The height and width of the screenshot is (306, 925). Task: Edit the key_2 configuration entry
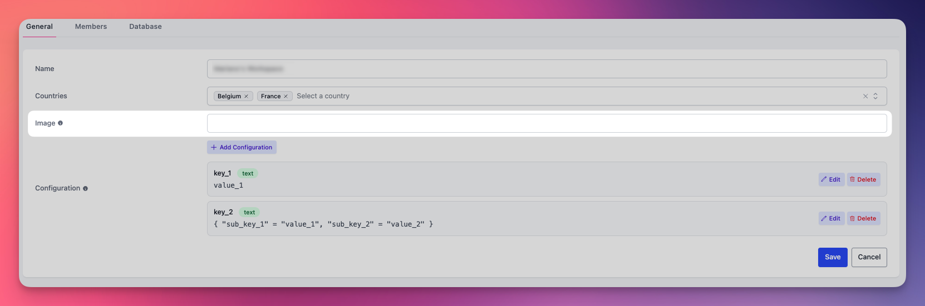pyautogui.click(x=831, y=218)
